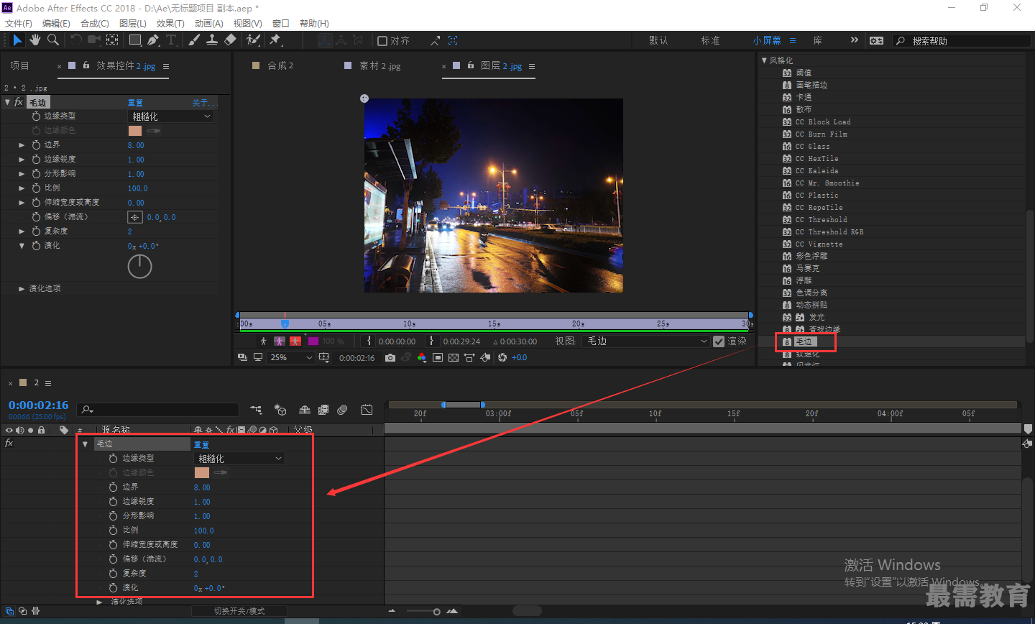Toggle timeline stopwatch for 演化
Screen dimensions: 1035x624
(113, 588)
